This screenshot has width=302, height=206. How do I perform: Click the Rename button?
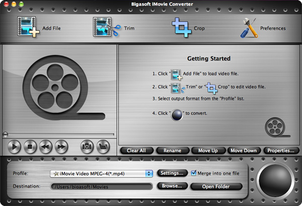172,150
